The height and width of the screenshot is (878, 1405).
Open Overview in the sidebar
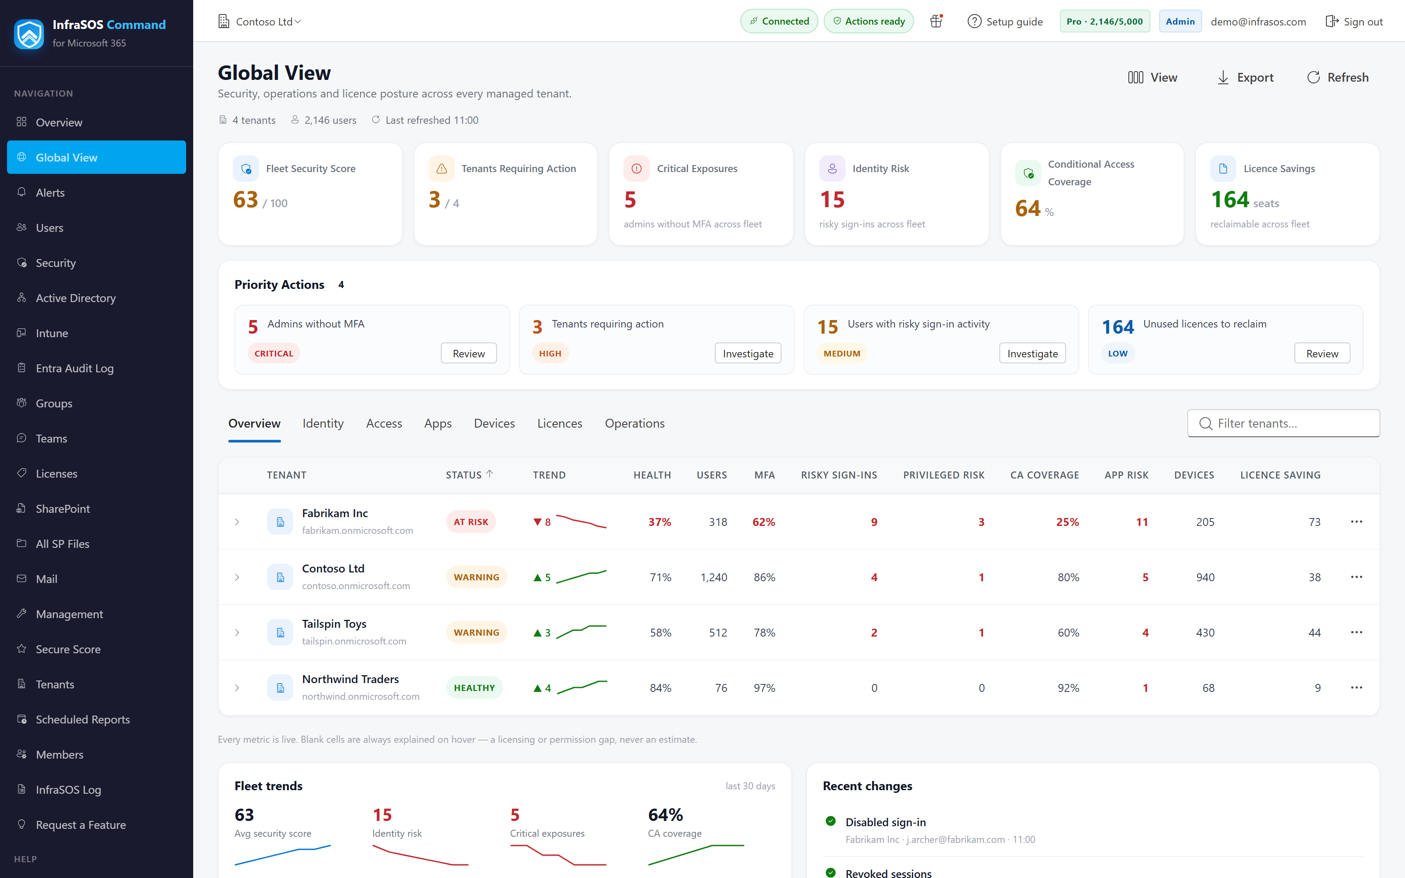tap(97, 122)
